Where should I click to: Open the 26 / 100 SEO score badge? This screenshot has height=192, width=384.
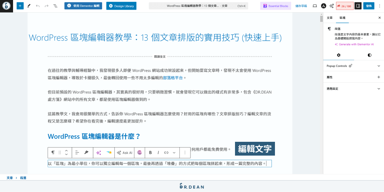[x=344, y=6]
